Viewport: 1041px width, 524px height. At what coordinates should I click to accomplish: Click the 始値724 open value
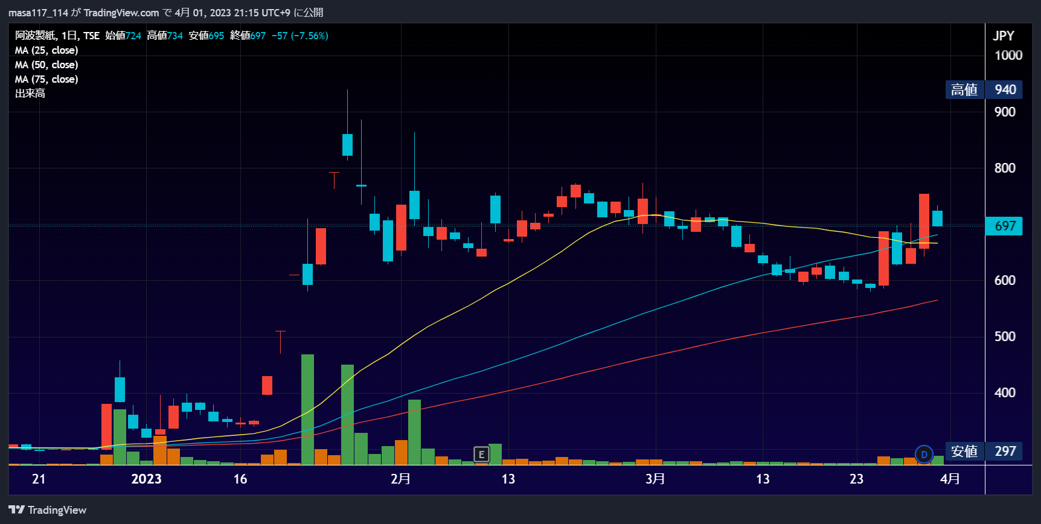point(123,36)
